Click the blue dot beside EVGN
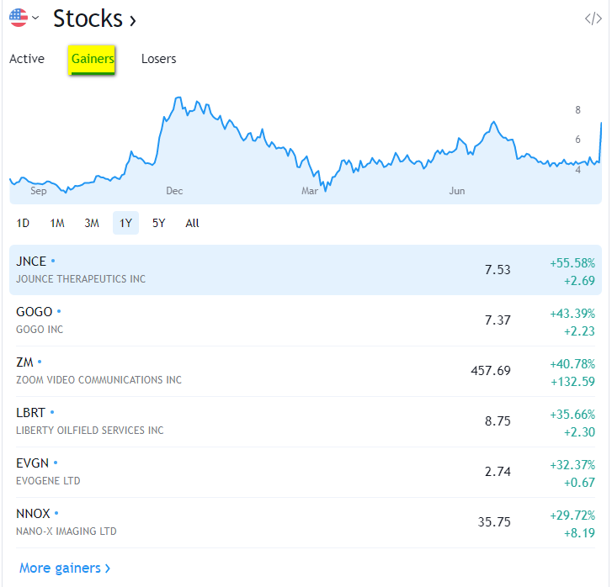612x587 pixels. (x=56, y=463)
